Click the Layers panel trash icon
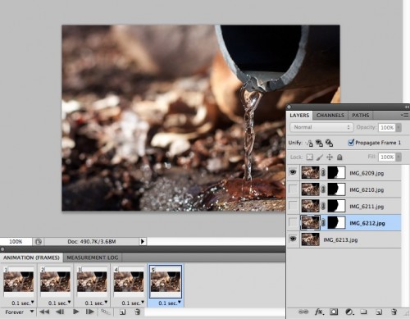This screenshot has height=319, width=410. pyautogui.click(x=394, y=312)
